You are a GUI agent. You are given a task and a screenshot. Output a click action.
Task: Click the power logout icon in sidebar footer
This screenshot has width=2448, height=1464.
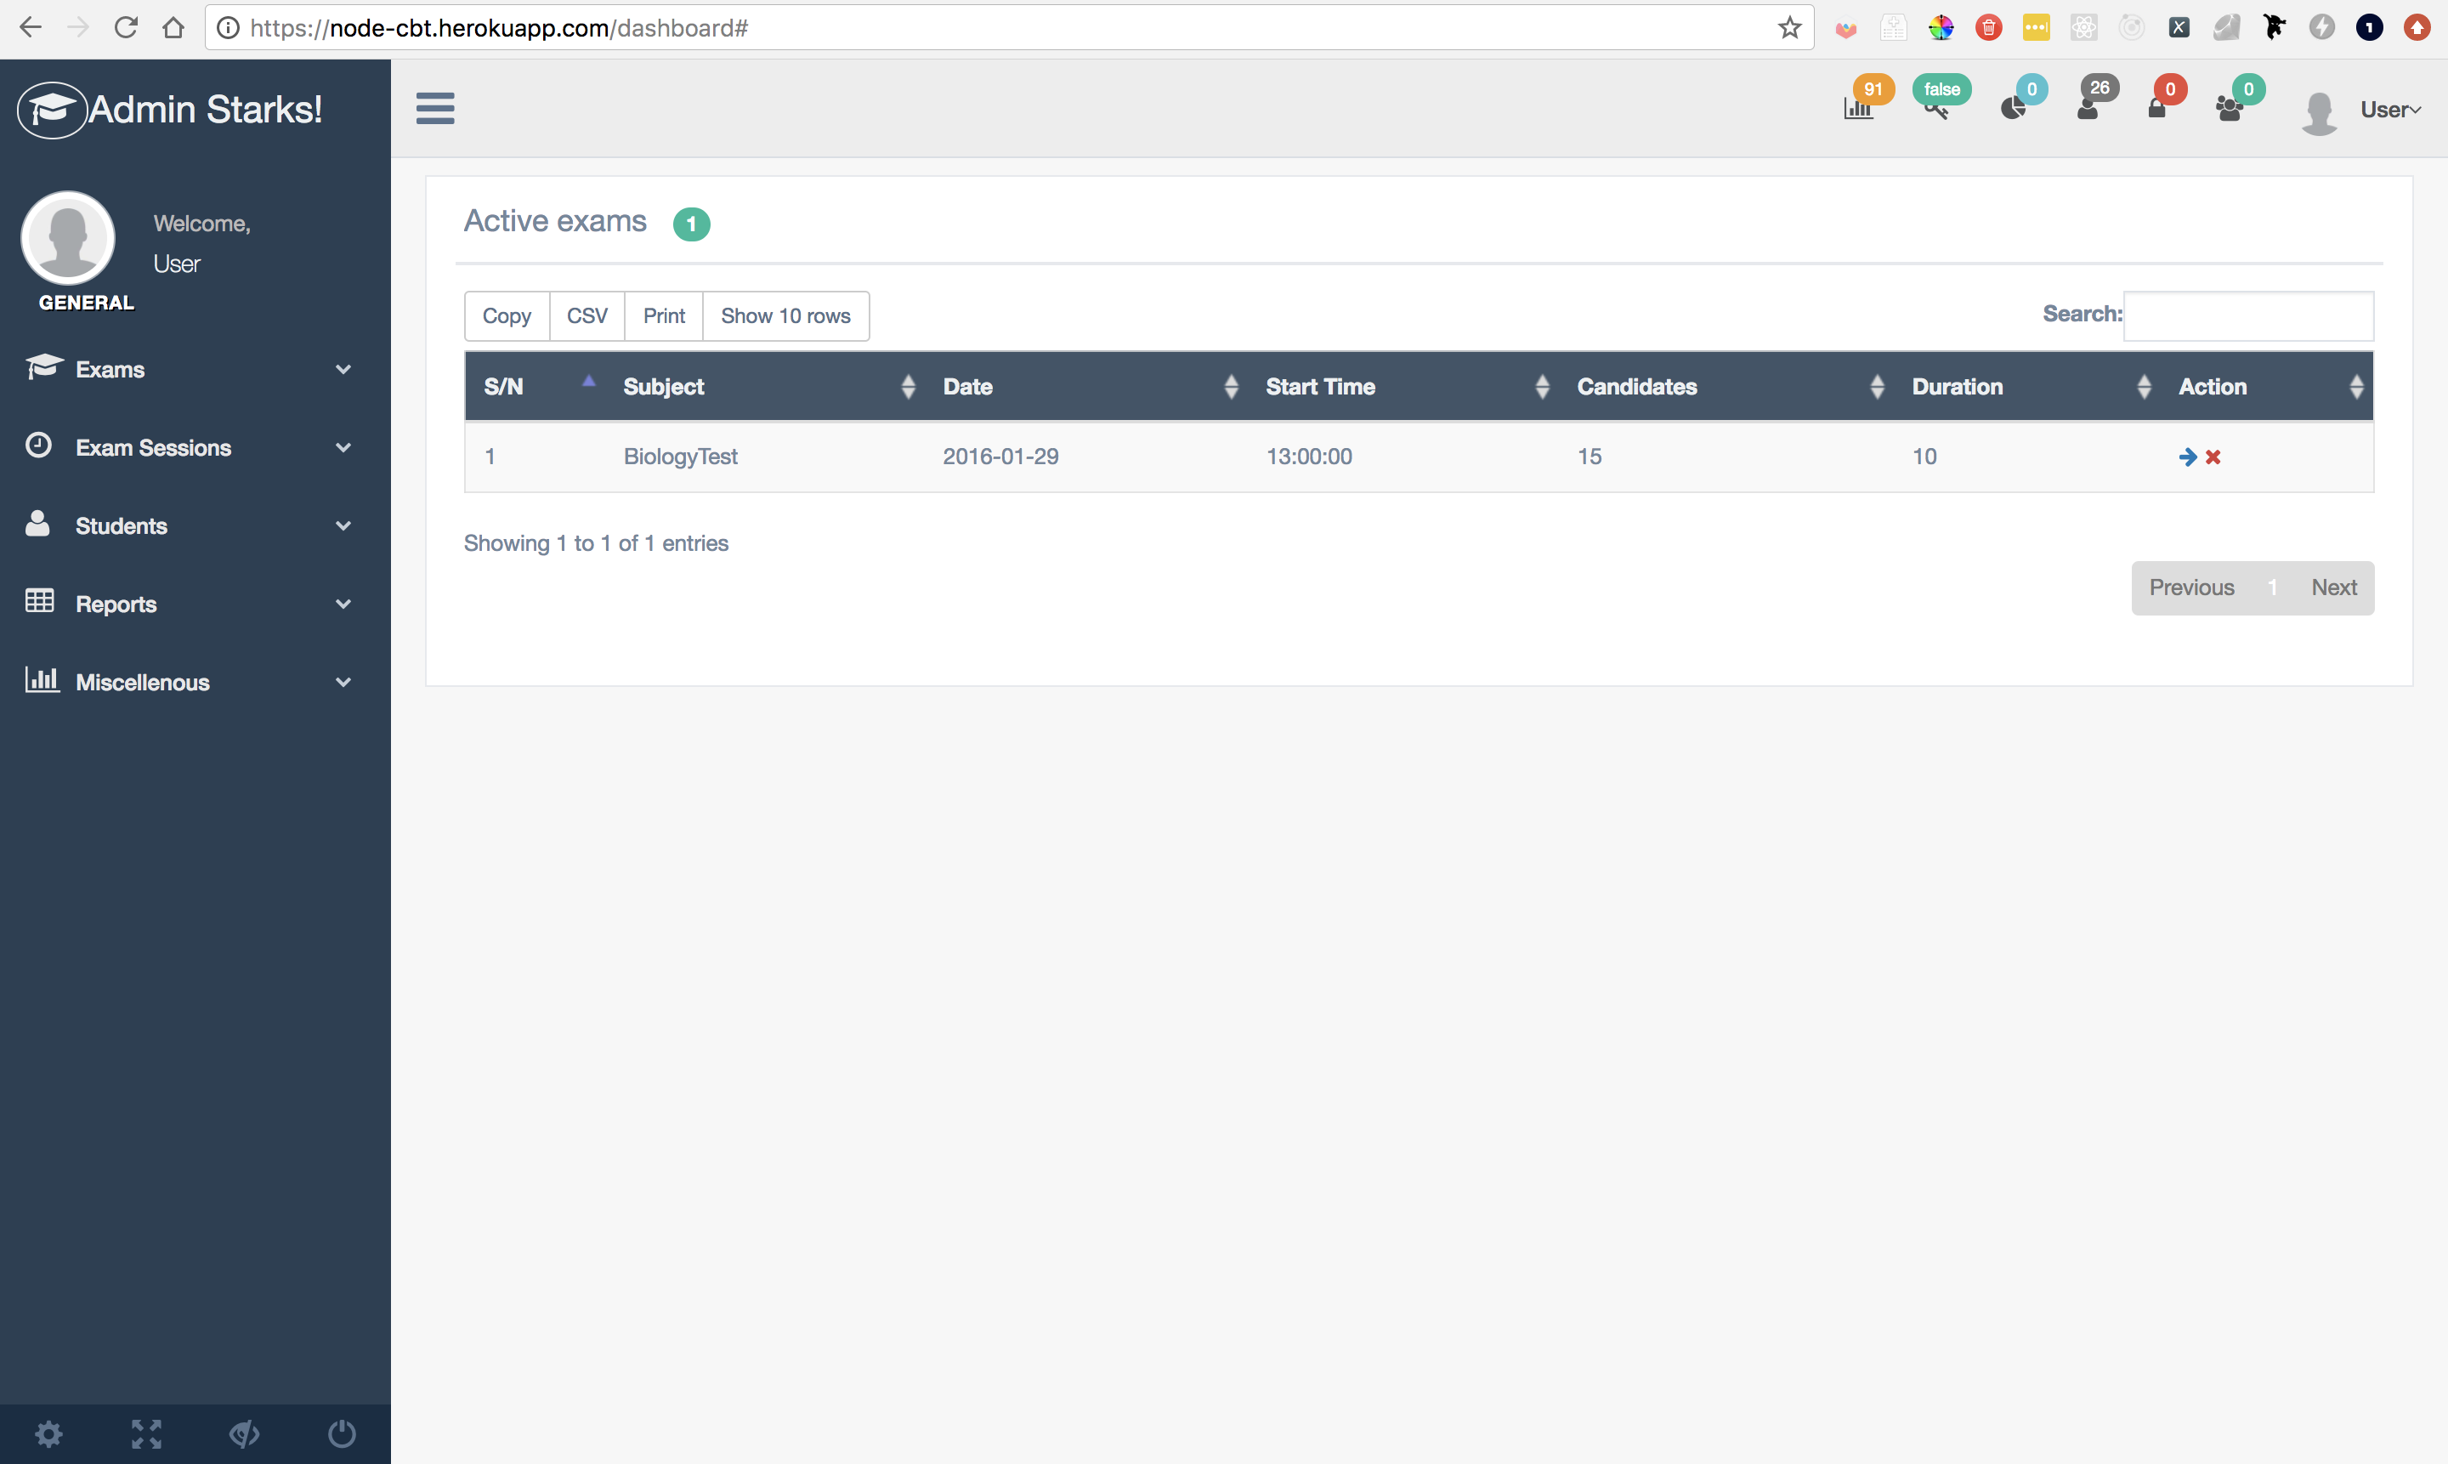[x=341, y=1433]
